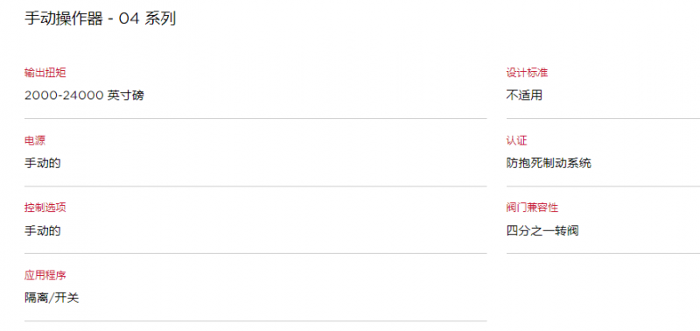Click the divider line below 输出扭矩 row
The height and width of the screenshot is (331, 700).
tap(255, 119)
